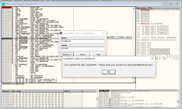Viewport: 182px width, 109px height.
Task: Open the About button in CrackMe dialog
Action: pyautogui.click(x=83, y=54)
